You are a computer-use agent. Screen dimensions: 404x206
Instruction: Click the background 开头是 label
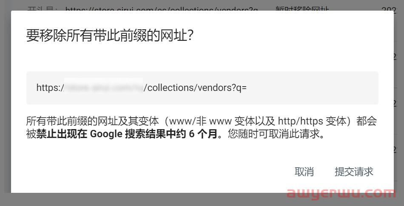click(x=42, y=9)
